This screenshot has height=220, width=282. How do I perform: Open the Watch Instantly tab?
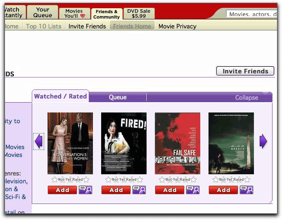[x=15, y=12]
